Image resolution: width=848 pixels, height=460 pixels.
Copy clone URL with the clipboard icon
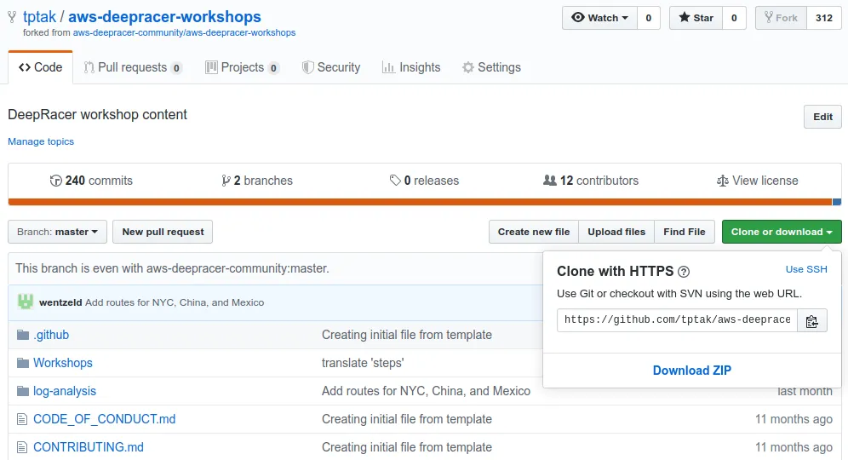pyautogui.click(x=811, y=320)
